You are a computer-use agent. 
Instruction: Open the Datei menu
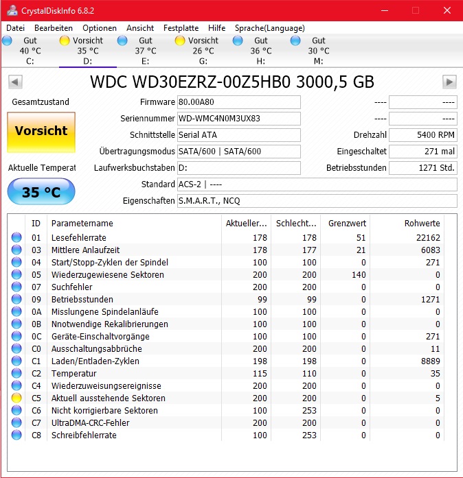(x=15, y=28)
